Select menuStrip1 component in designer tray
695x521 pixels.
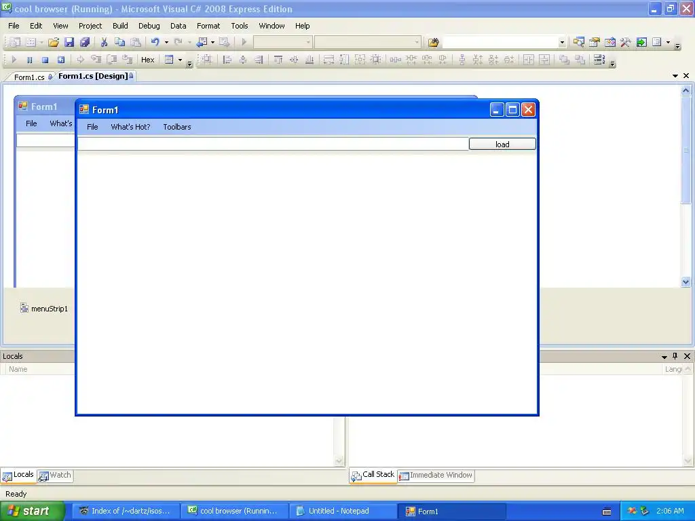click(44, 309)
